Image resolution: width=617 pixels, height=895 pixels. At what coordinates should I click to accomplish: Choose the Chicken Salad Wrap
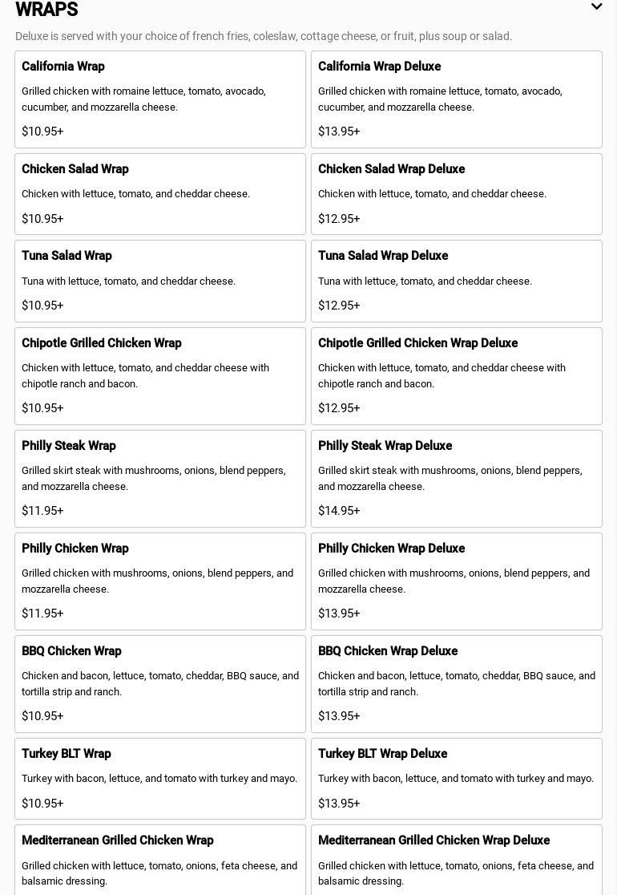tap(159, 194)
